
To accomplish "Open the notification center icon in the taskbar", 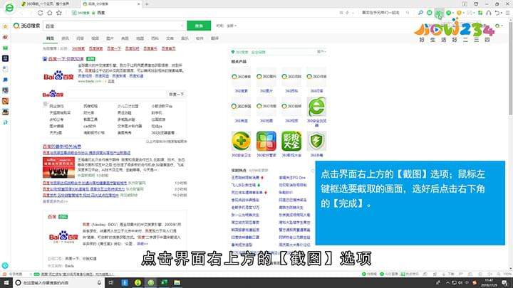I will pyautogui.click(x=505, y=283).
